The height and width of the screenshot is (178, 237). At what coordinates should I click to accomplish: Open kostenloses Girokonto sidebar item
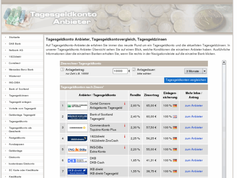22,164
